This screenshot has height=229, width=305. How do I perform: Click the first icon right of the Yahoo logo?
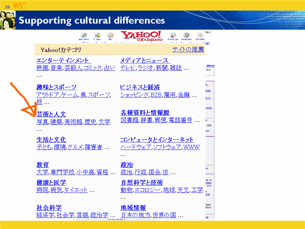coord(173,36)
